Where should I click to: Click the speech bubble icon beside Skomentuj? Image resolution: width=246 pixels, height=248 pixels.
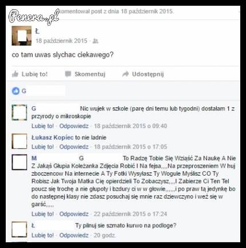[68, 74]
